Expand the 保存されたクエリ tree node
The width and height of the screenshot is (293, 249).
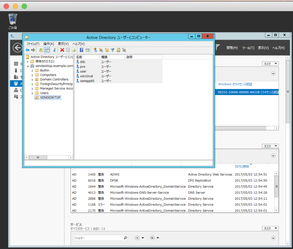pos(28,61)
